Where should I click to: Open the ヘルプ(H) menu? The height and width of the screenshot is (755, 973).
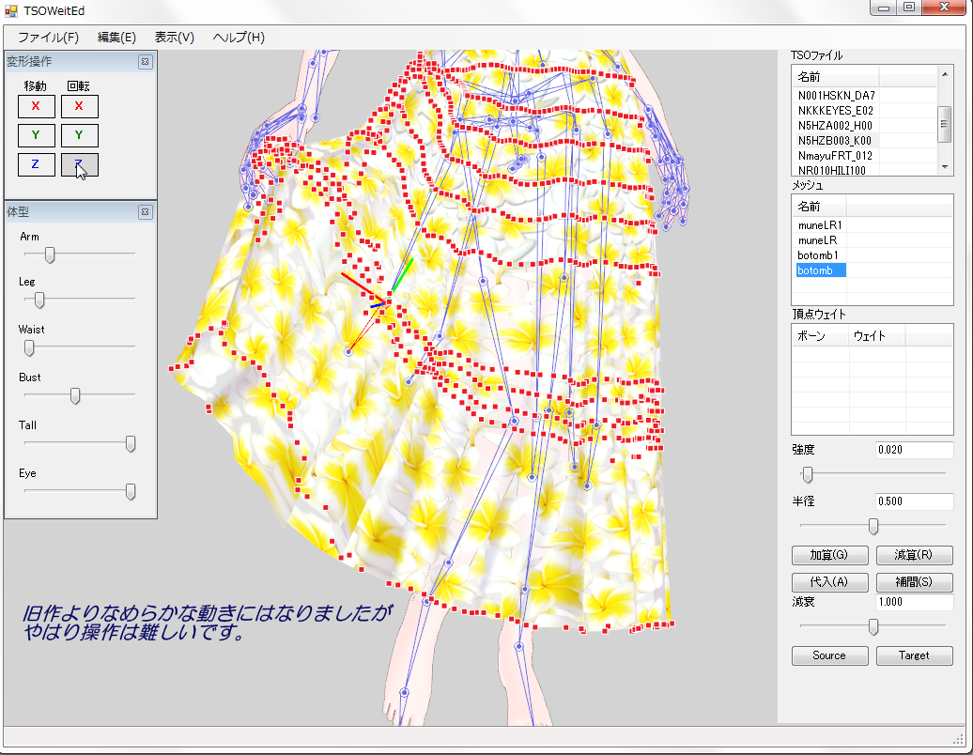[239, 38]
